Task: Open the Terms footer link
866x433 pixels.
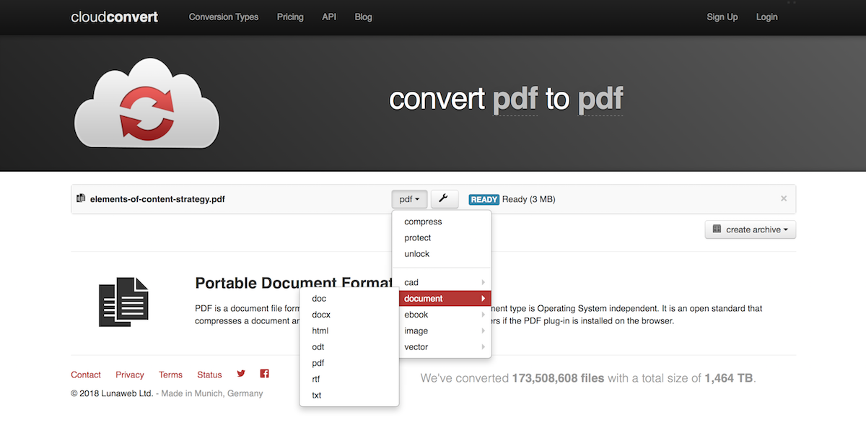Action: (171, 375)
